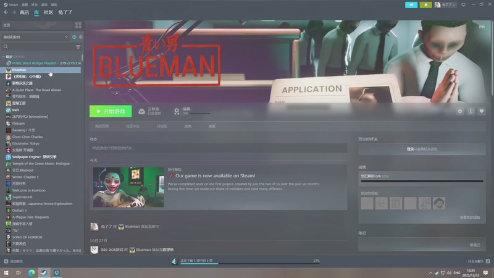The image size is (494, 278).
Task: Select A Quiet Place: The Road Ahead
Action: click(x=36, y=90)
